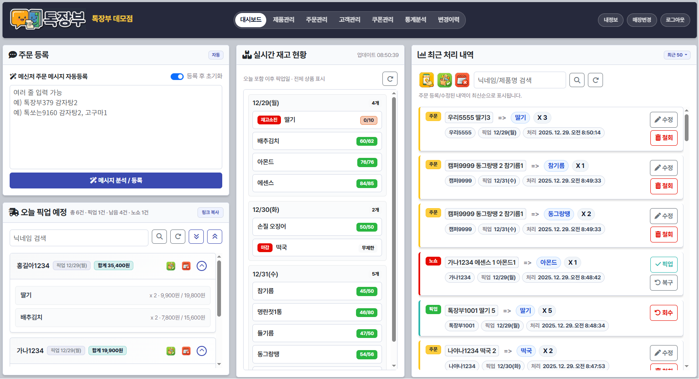Click the search magnifier beside 닉네임/제품명 검색
The image size is (699, 379).
(577, 80)
